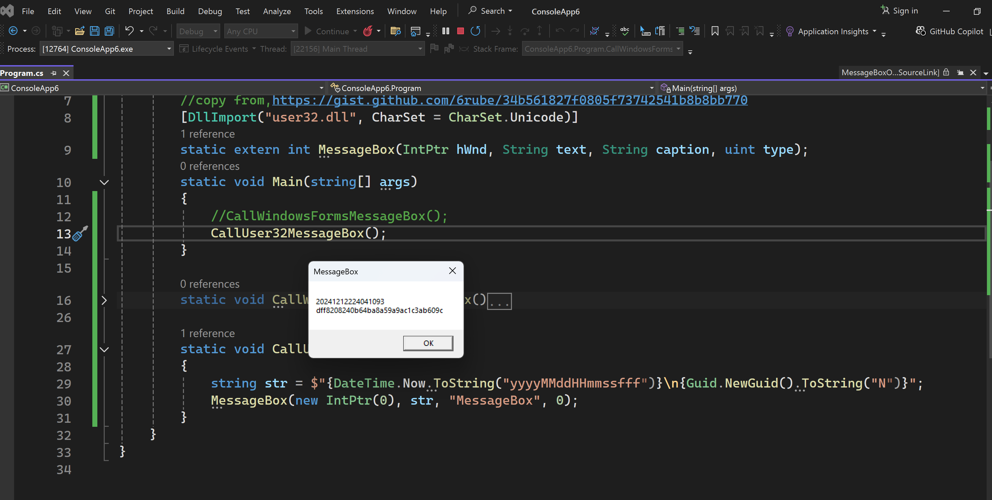Open the GitHub Copilot icon
Image resolution: width=992 pixels, height=500 pixels.
(921, 31)
